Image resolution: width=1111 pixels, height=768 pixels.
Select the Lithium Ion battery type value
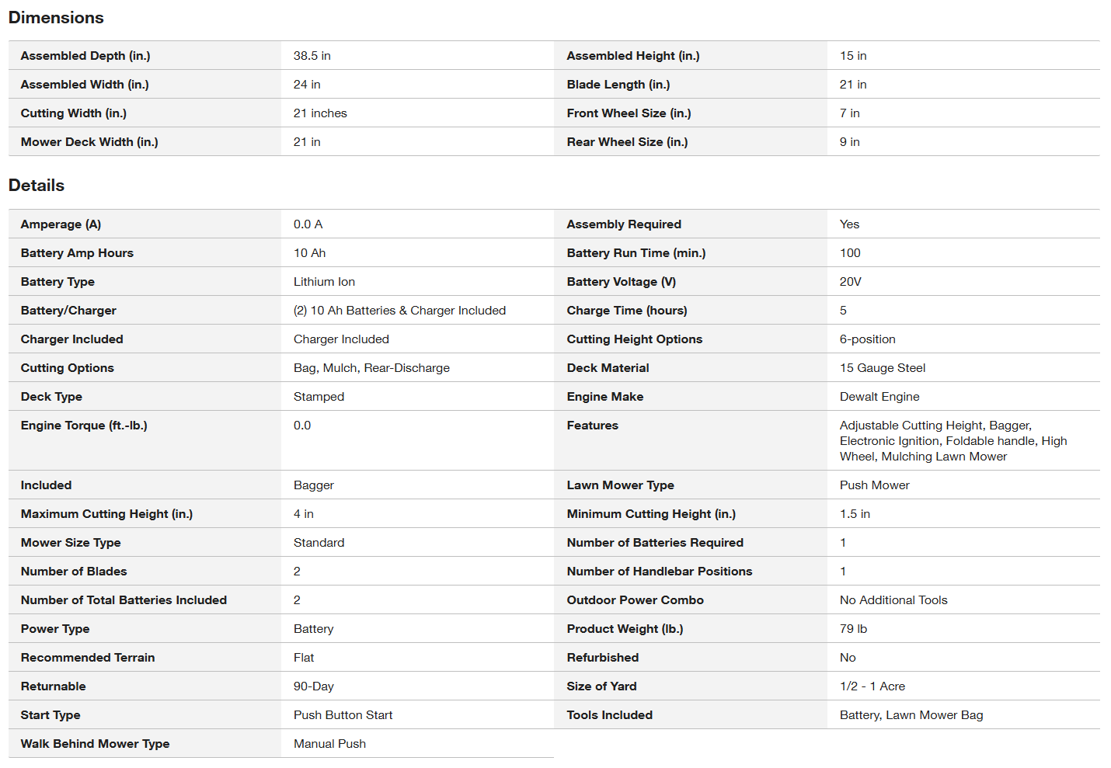tap(324, 282)
